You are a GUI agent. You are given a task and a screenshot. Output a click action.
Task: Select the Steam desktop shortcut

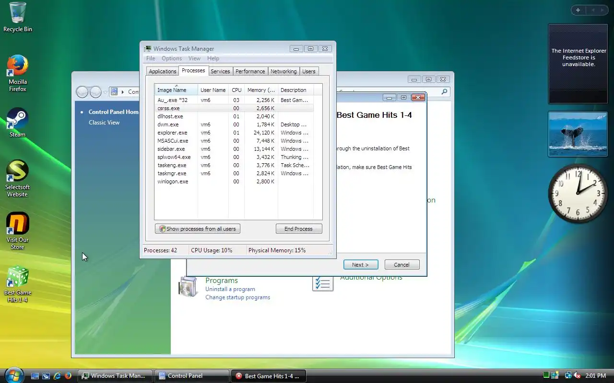(18, 123)
